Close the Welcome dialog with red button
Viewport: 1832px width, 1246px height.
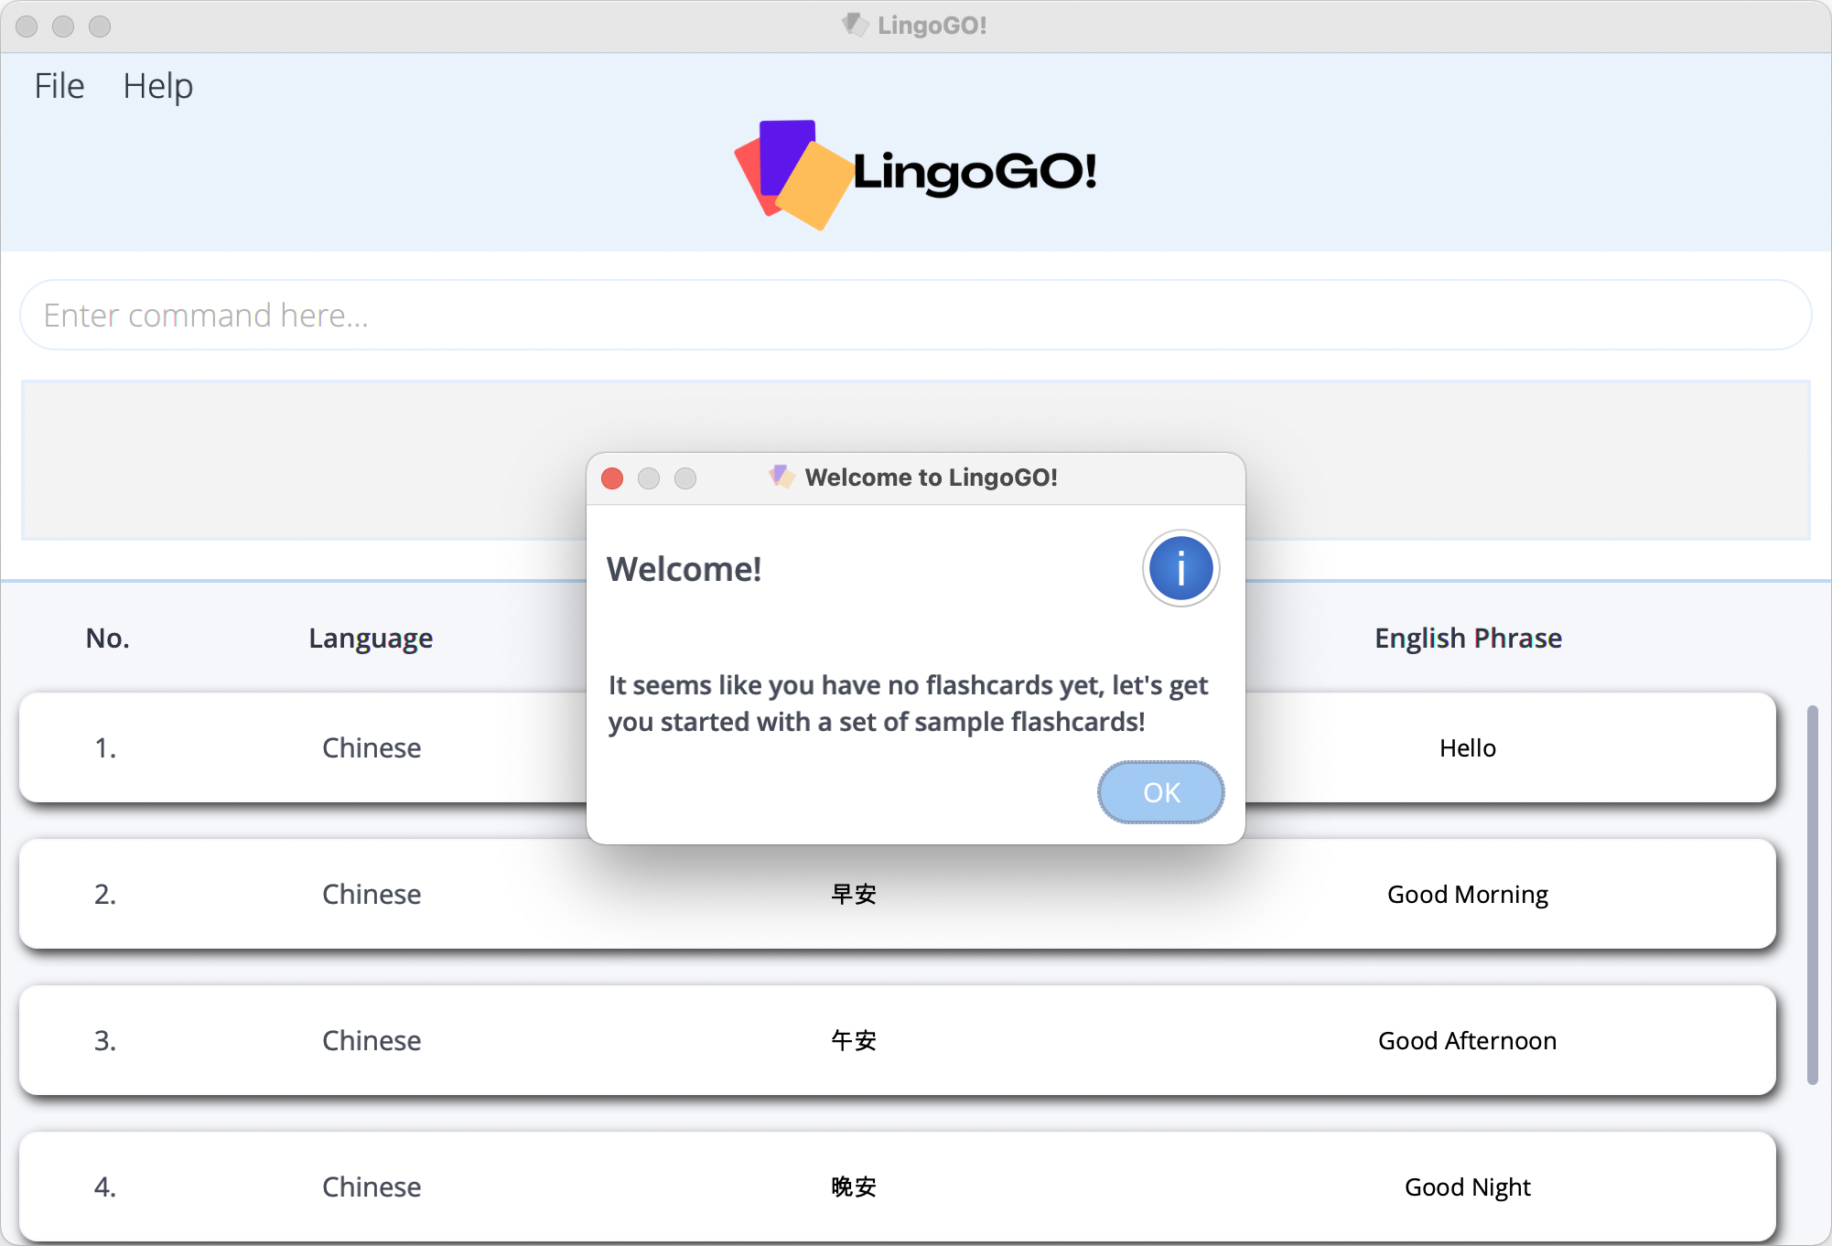[x=612, y=478]
